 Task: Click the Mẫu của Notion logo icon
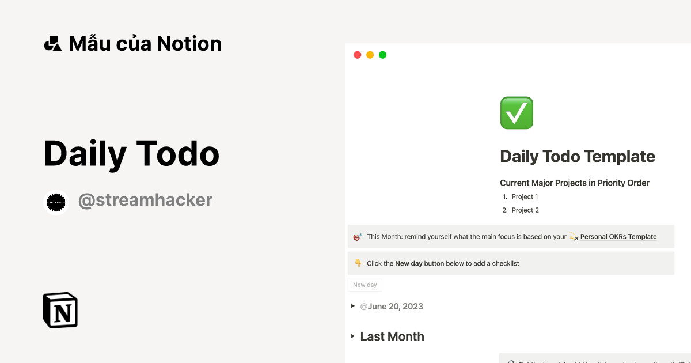(52, 43)
